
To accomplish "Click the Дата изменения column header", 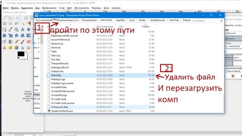I will point(105,26).
